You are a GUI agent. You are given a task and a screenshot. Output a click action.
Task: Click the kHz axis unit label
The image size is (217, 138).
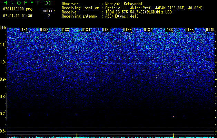tap(3, 28)
